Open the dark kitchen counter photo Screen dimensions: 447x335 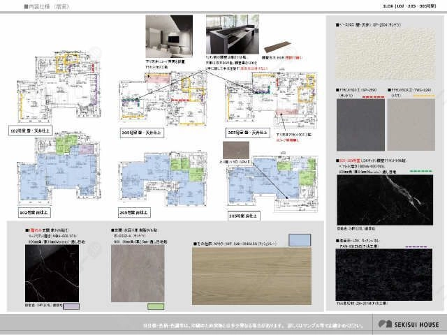tap(233, 34)
